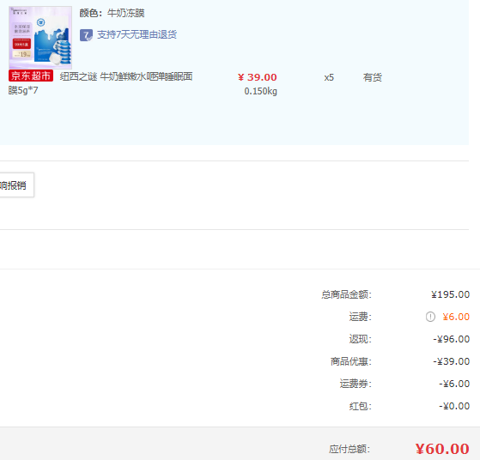
Task: Open the 支持7天无理由退货 link
Action: (137, 34)
